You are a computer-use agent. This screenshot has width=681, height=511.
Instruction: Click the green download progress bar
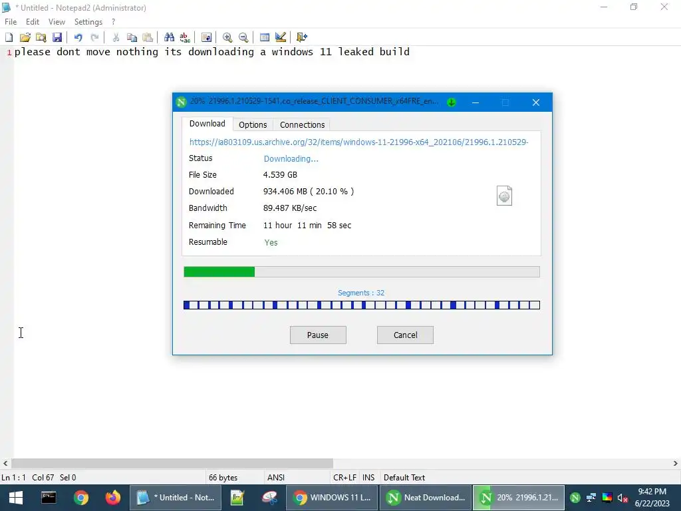coord(361,272)
